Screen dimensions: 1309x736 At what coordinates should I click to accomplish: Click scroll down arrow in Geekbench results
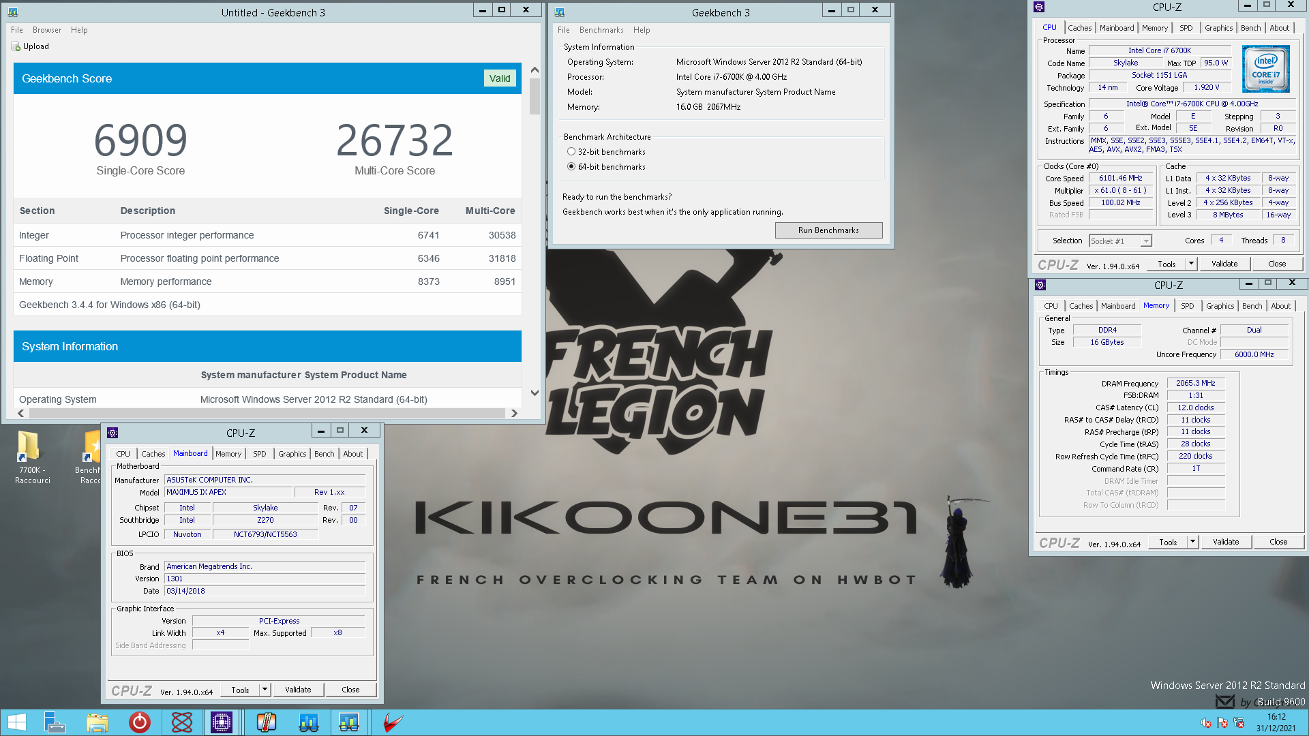coord(535,393)
